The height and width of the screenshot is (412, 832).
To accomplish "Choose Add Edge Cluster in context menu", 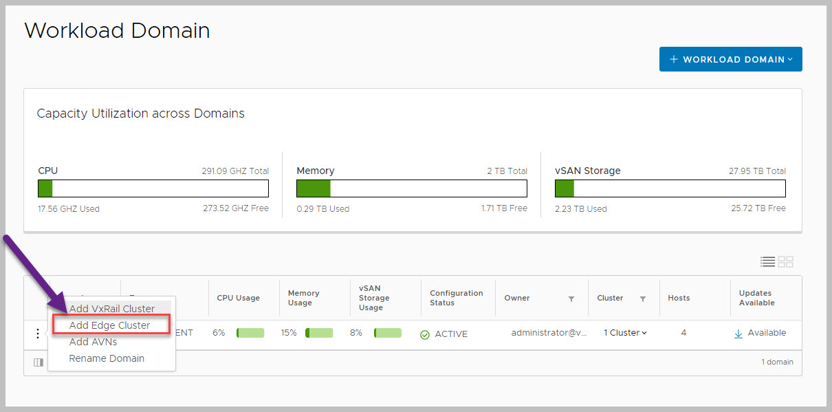I will tap(110, 325).
